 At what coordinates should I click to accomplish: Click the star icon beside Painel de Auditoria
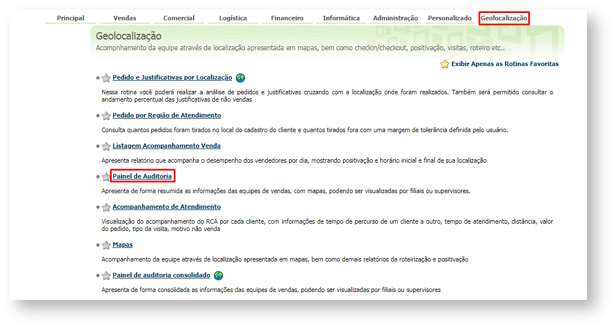[x=106, y=177]
